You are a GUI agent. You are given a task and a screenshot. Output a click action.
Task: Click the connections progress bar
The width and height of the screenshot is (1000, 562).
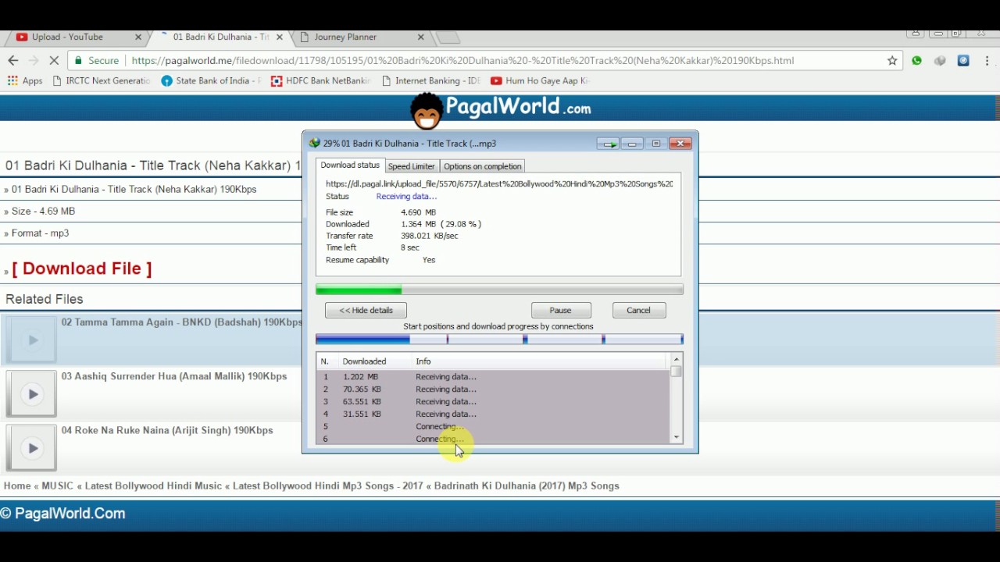pyautogui.click(x=499, y=339)
